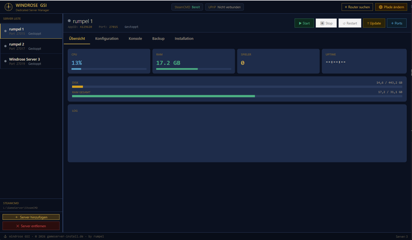Click the RAM 17.2 GB value
The image size is (412, 240).
point(168,63)
